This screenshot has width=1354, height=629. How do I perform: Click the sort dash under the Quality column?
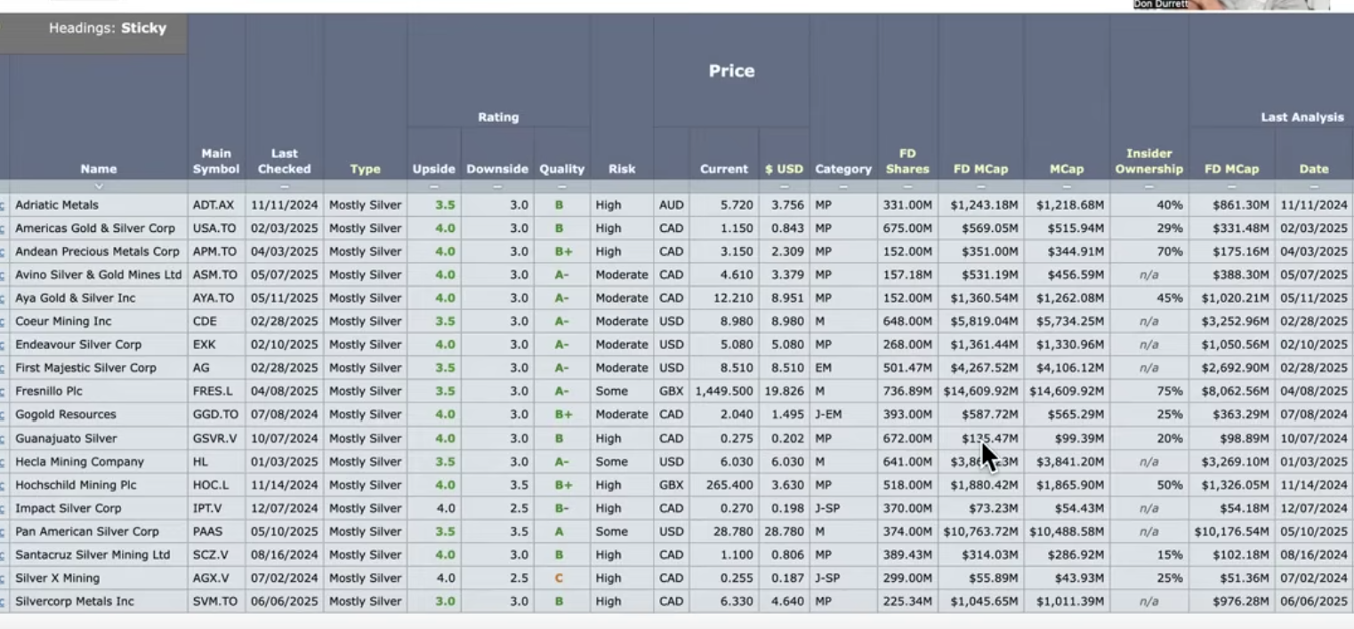pos(561,187)
